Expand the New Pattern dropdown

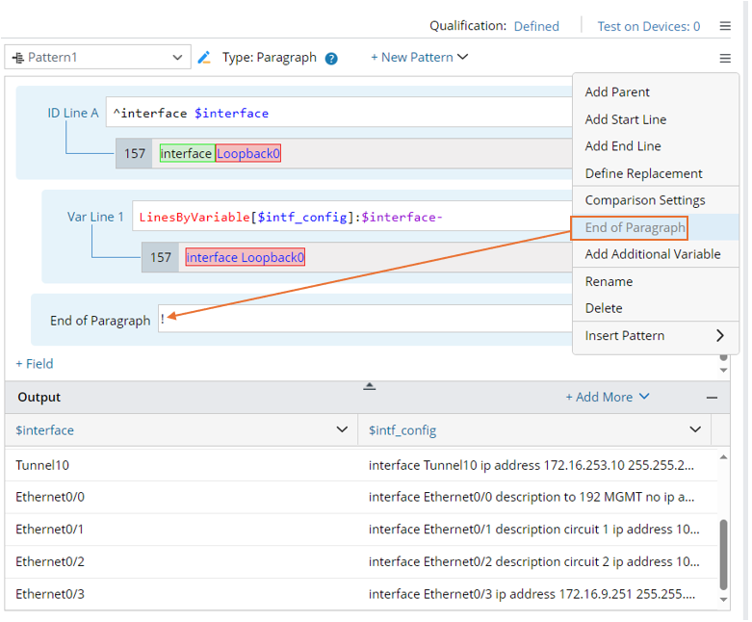click(x=420, y=58)
